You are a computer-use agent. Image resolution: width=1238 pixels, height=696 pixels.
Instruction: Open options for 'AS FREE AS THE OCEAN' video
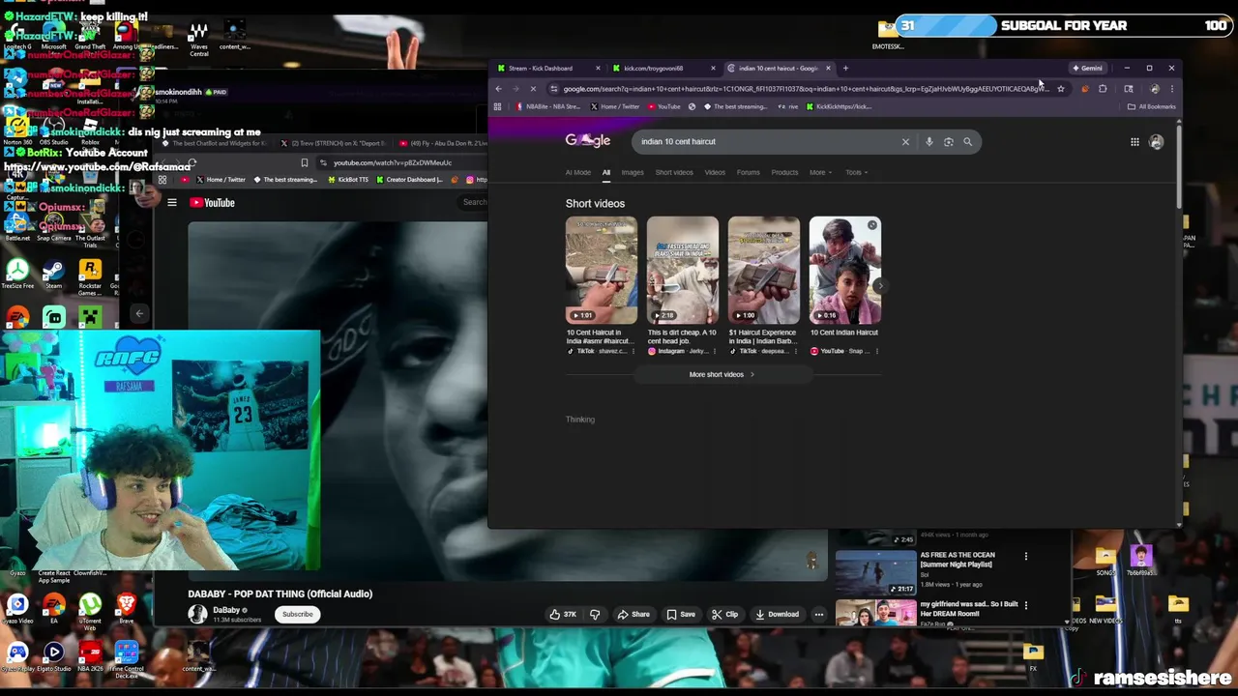point(1026,556)
